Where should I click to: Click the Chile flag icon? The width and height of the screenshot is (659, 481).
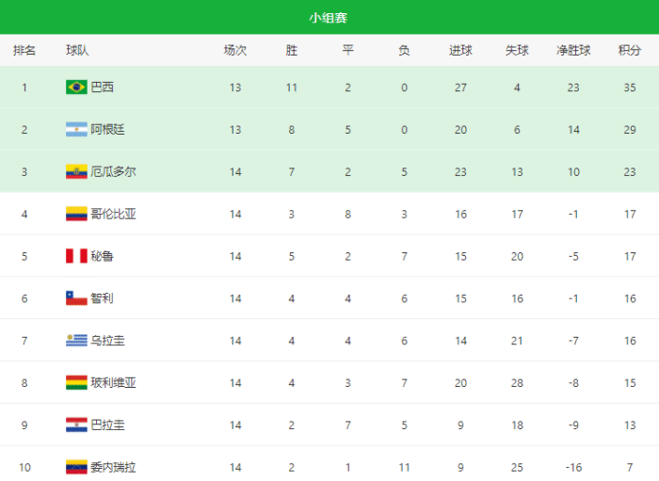(76, 298)
